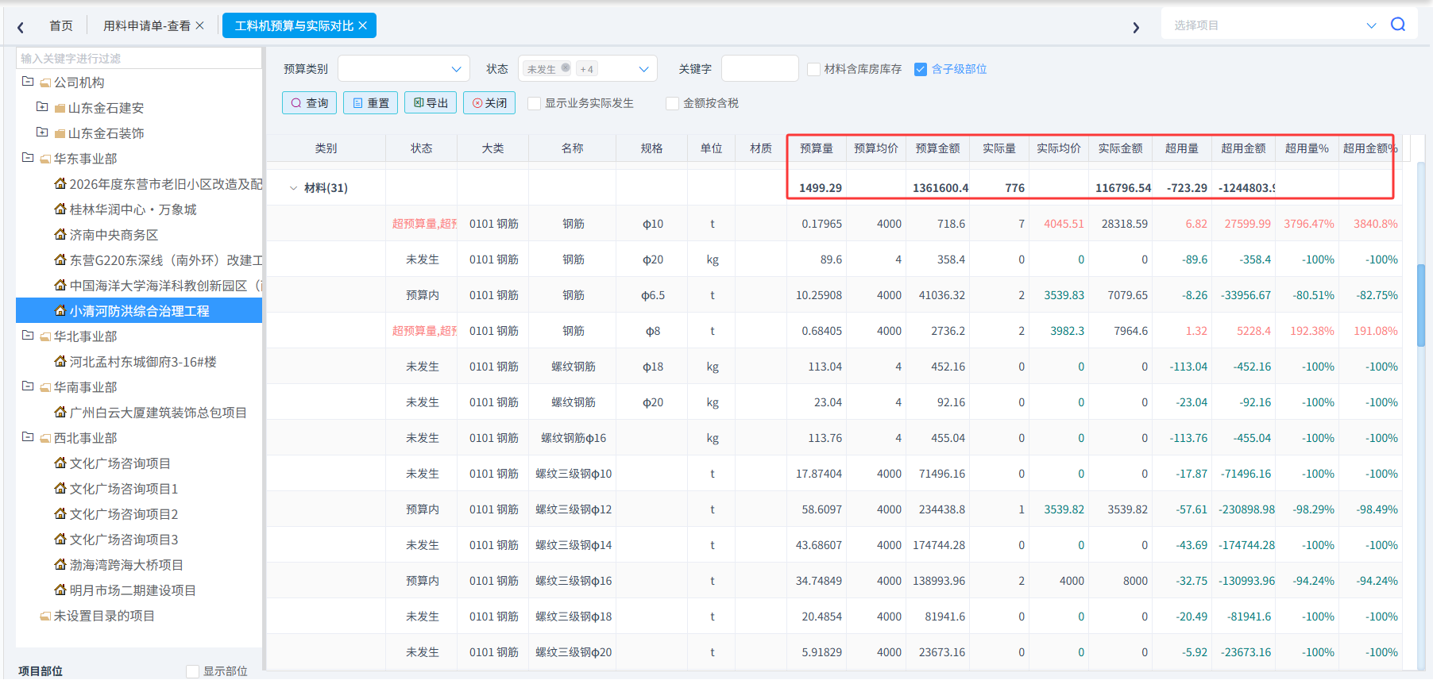
Task: Click the left tab-scroll arrow icon
Action: pyautogui.click(x=21, y=27)
